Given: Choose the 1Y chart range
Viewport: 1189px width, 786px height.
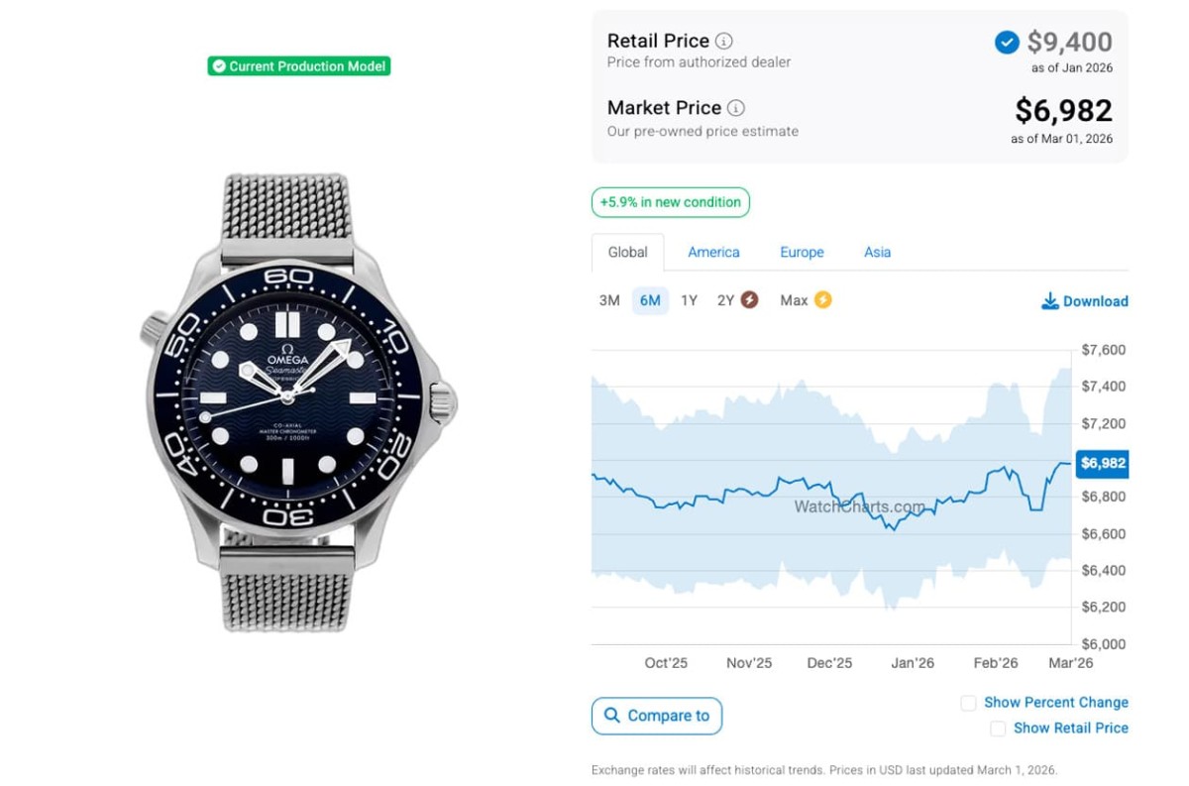Looking at the screenshot, I should click(689, 300).
